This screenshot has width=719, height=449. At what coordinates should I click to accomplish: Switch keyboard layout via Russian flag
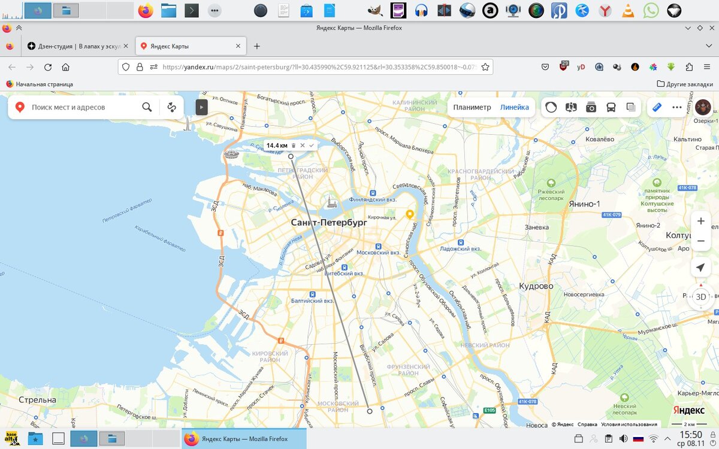pos(638,439)
